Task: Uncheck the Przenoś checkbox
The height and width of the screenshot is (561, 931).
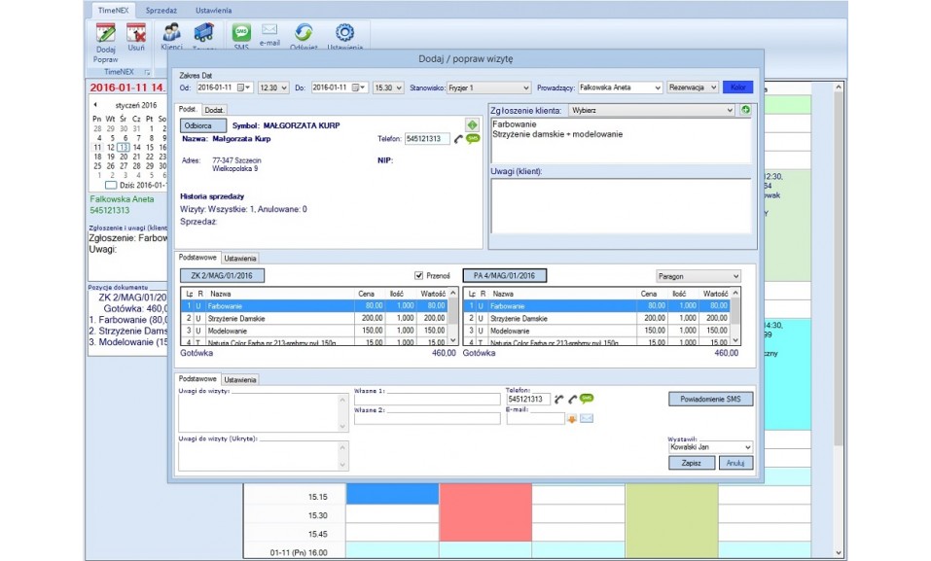Action: pyautogui.click(x=418, y=275)
